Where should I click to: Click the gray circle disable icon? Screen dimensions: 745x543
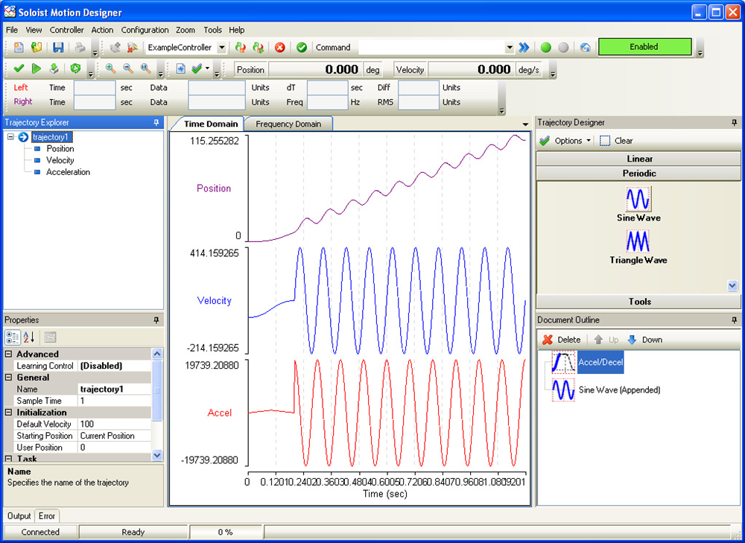[x=563, y=47]
